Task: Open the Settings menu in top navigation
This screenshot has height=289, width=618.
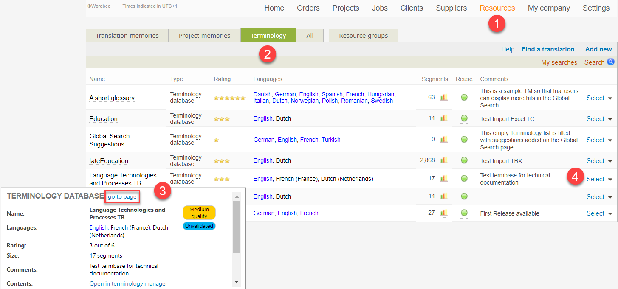Action: tap(596, 8)
